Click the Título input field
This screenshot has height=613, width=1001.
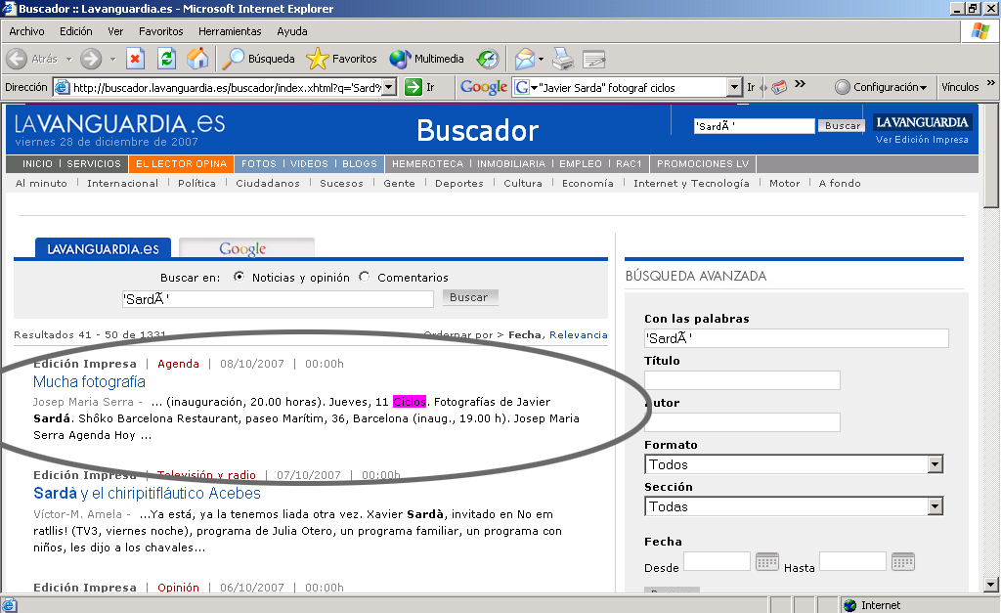pyautogui.click(x=742, y=380)
